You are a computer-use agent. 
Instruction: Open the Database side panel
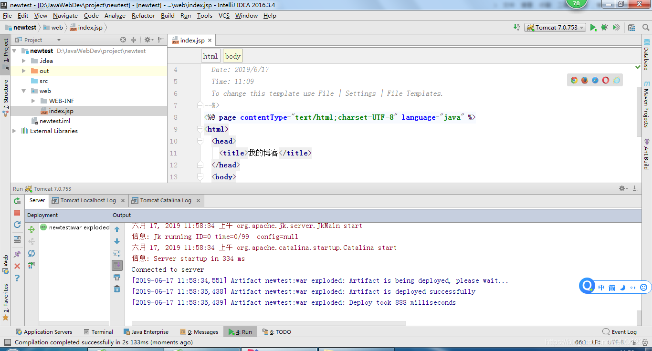point(646,54)
